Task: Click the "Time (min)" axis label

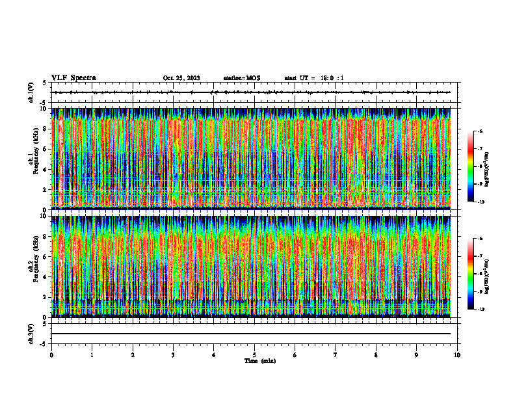Action: (260, 361)
